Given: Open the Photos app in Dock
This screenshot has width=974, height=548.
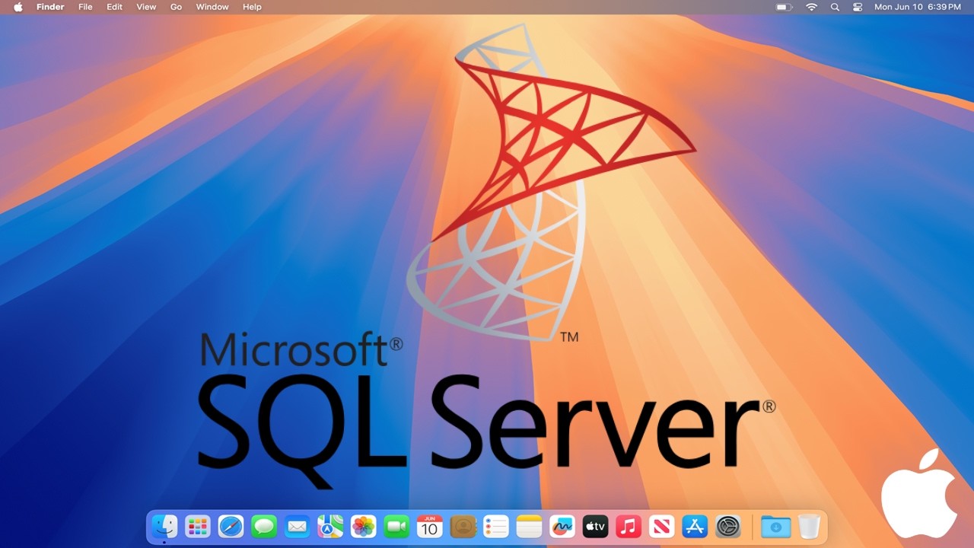Looking at the screenshot, I should click(363, 526).
